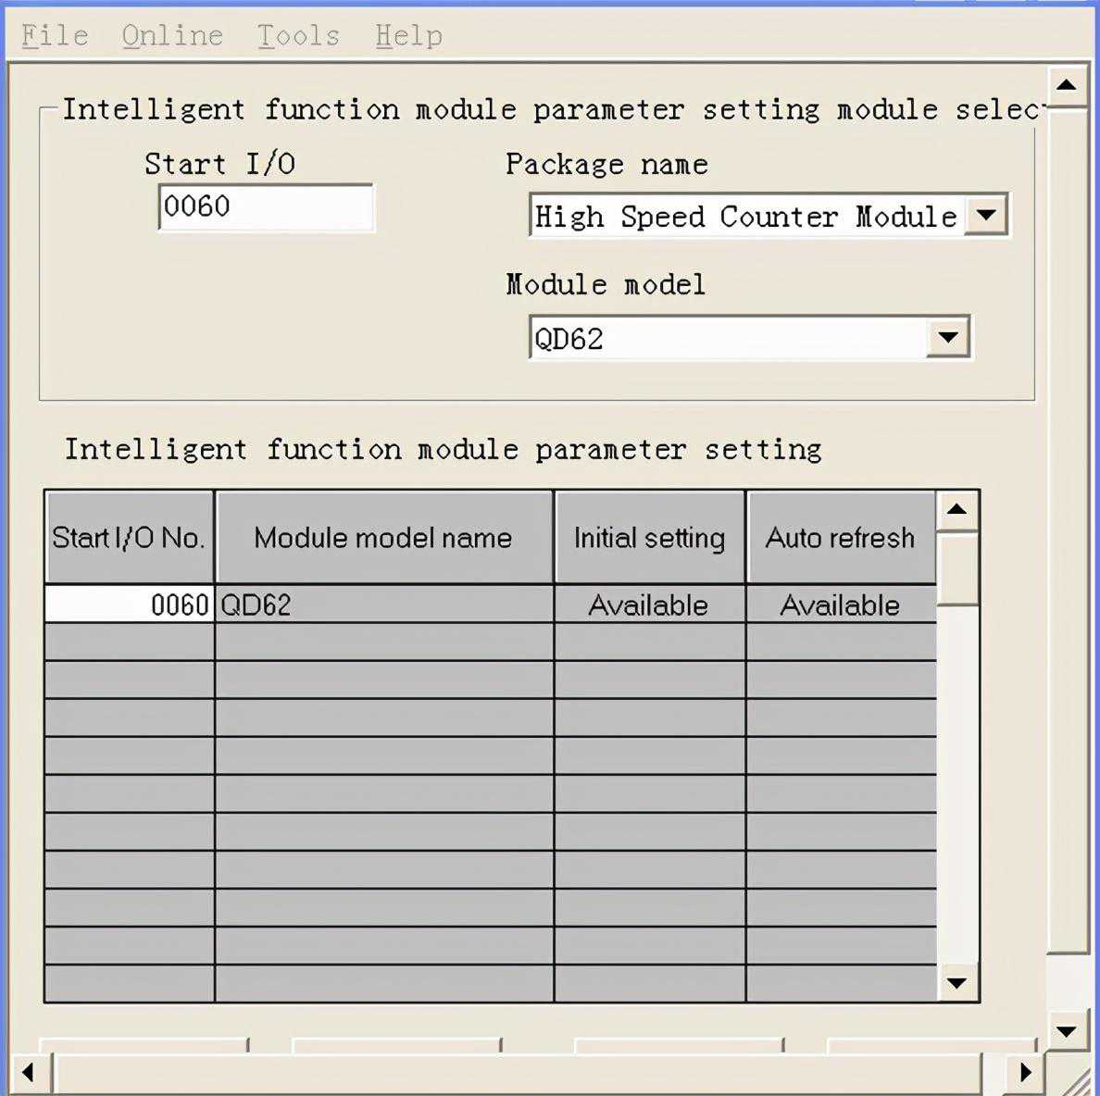Open the Tools menu
This screenshot has height=1096, width=1100.
tap(298, 35)
